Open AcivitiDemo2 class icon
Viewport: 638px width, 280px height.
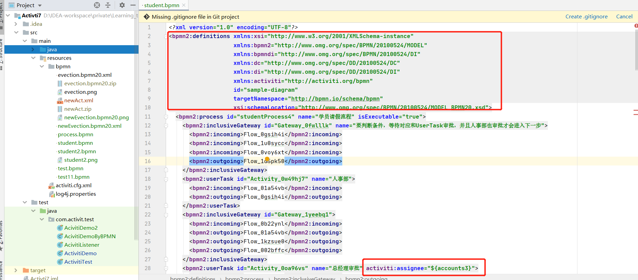click(x=60, y=228)
